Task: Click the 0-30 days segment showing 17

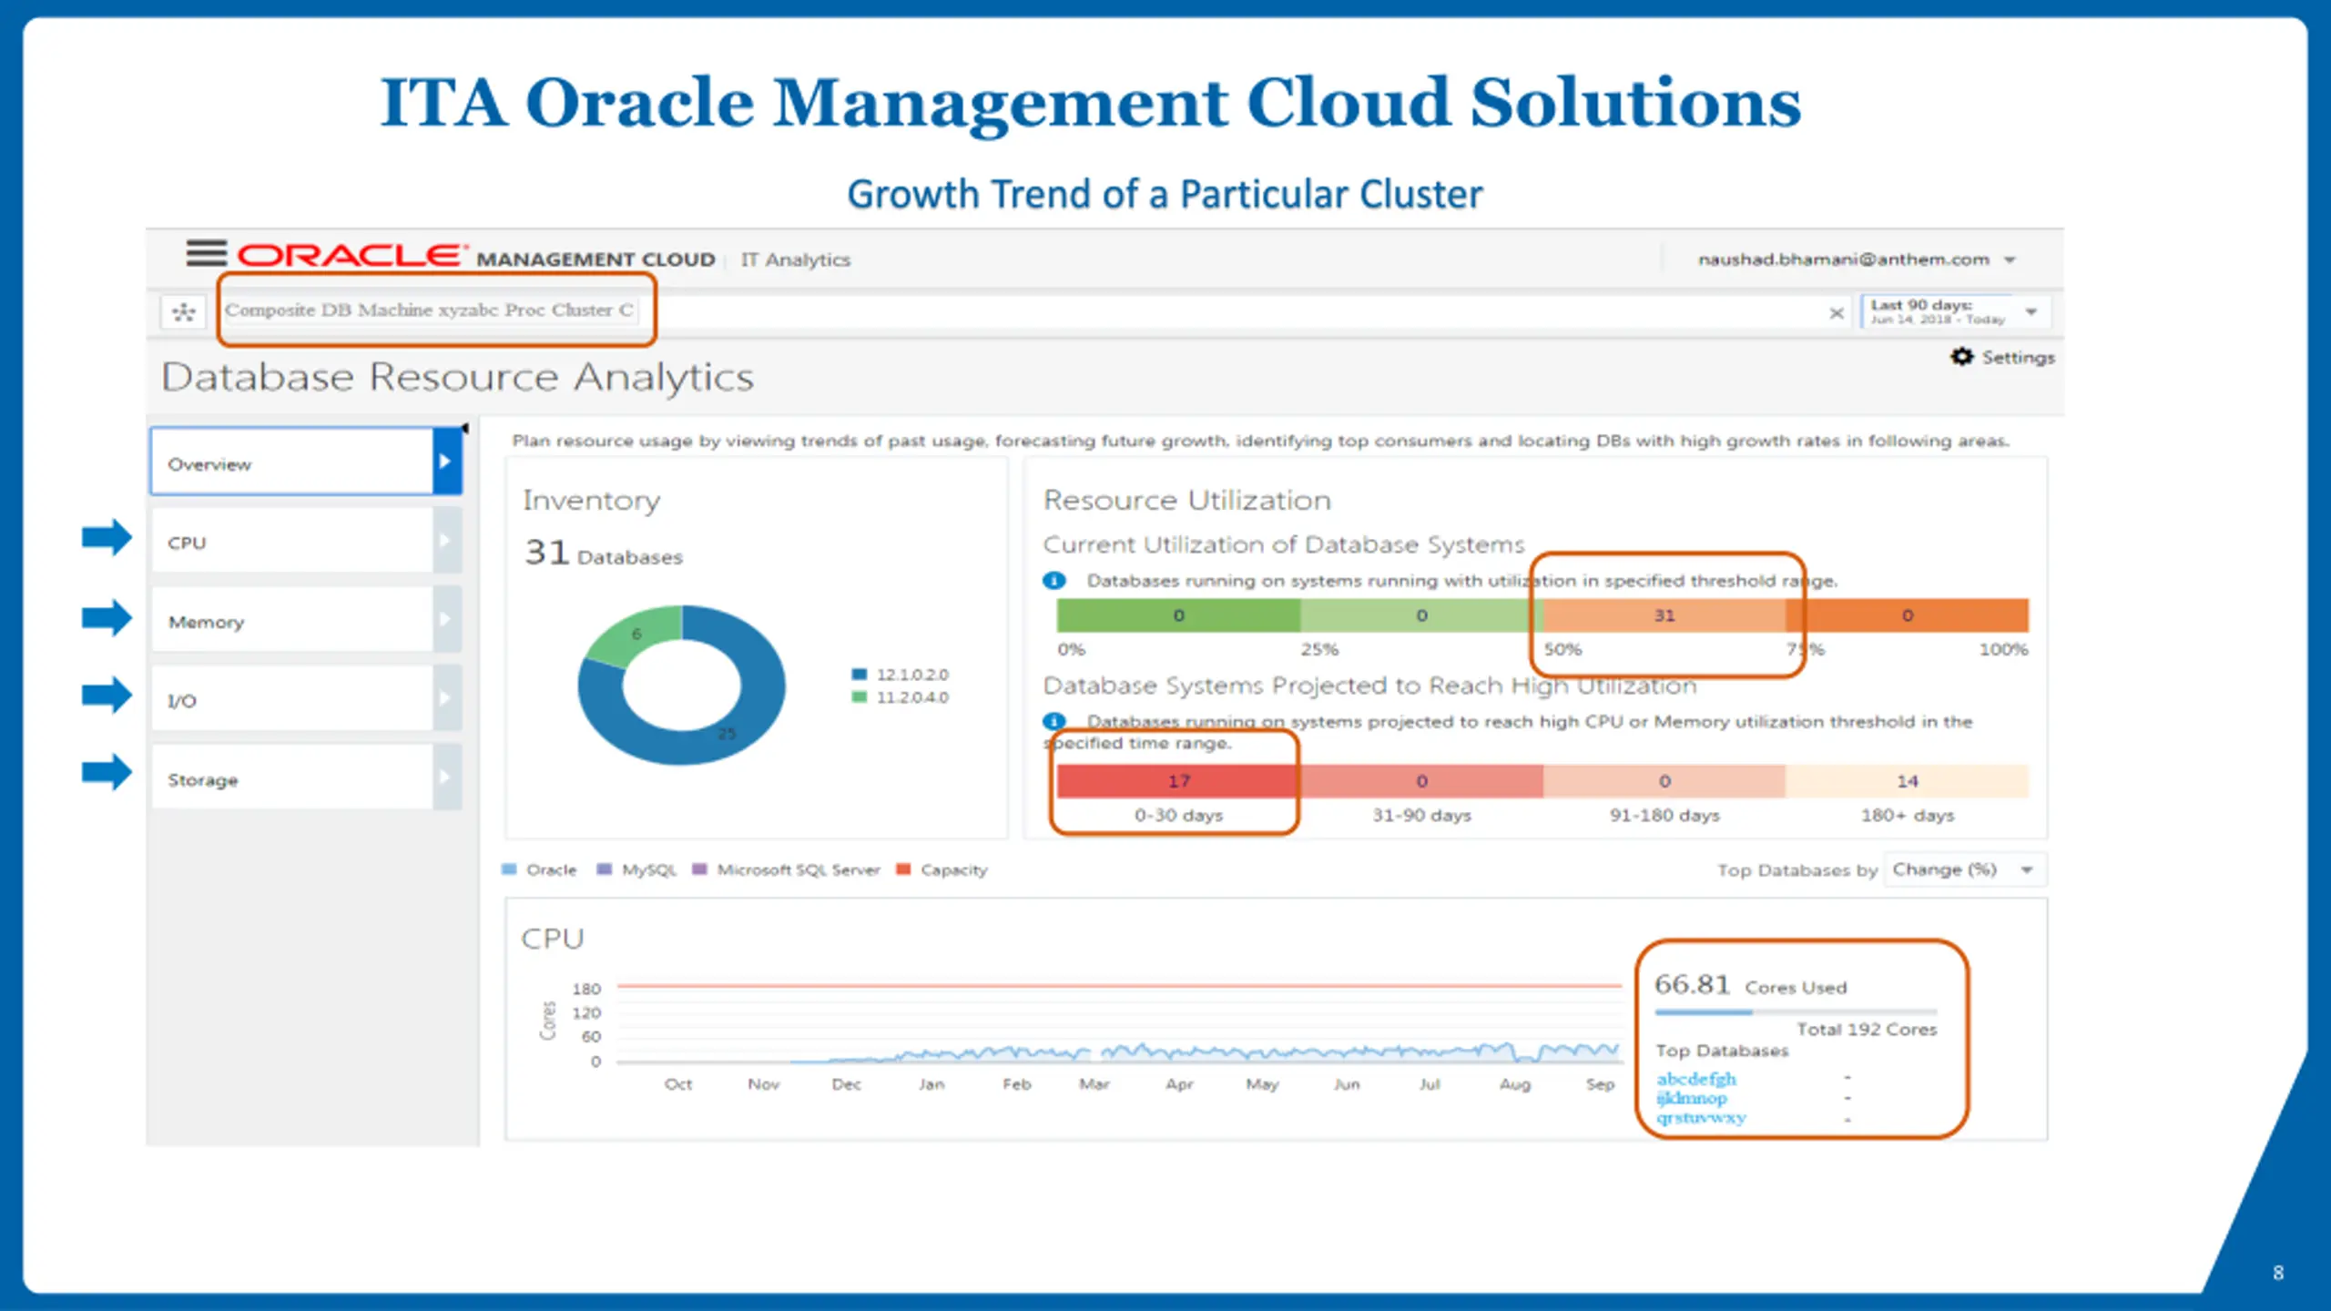Action: tap(1178, 781)
